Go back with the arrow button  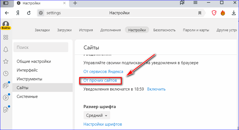(x=7, y=13)
